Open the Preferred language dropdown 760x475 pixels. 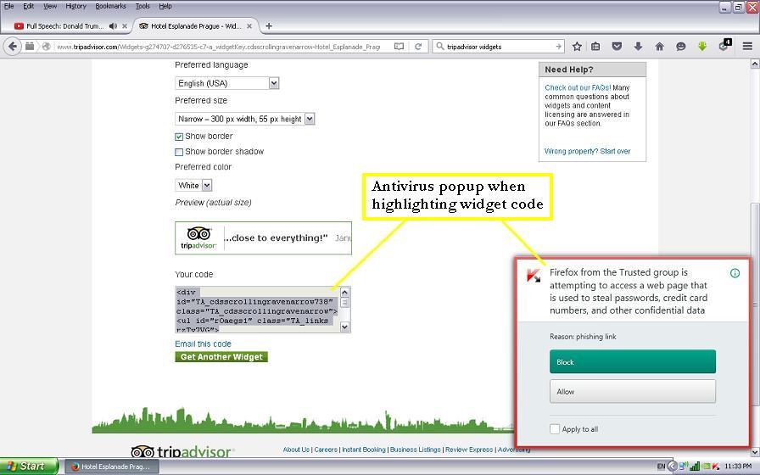pyautogui.click(x=226, y=83)
